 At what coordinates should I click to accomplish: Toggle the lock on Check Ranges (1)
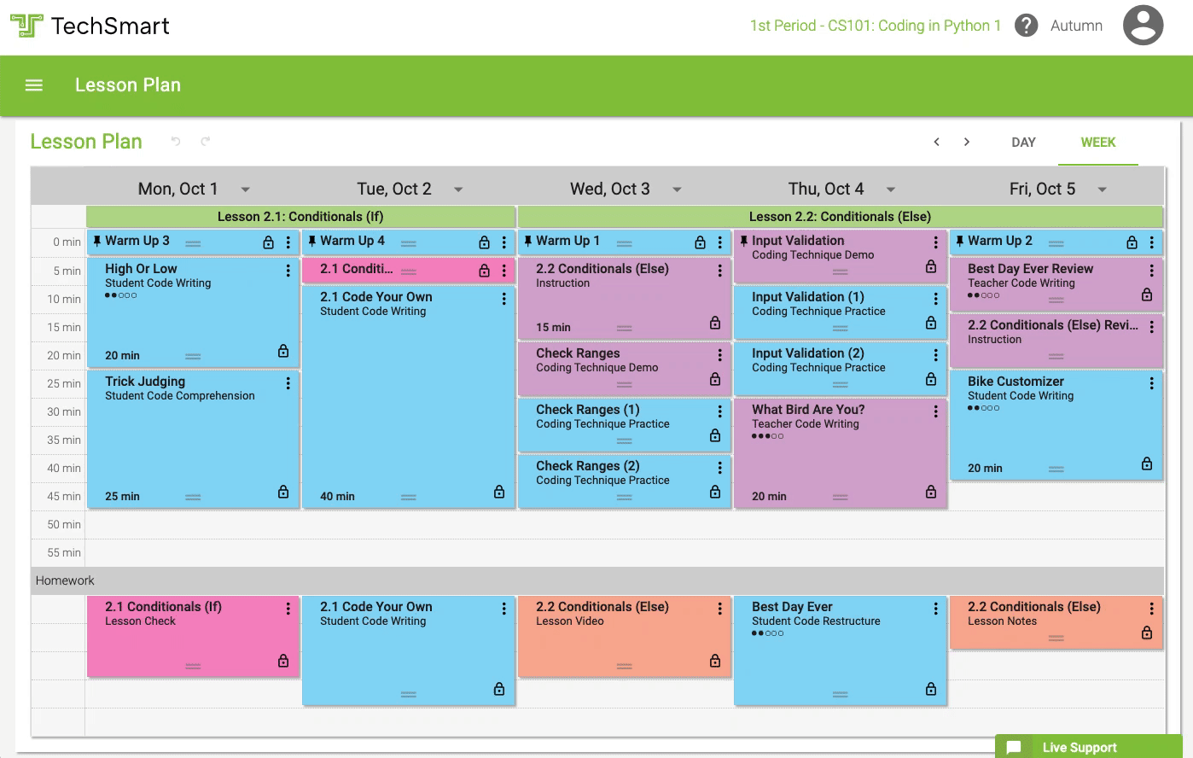[717, 435]
